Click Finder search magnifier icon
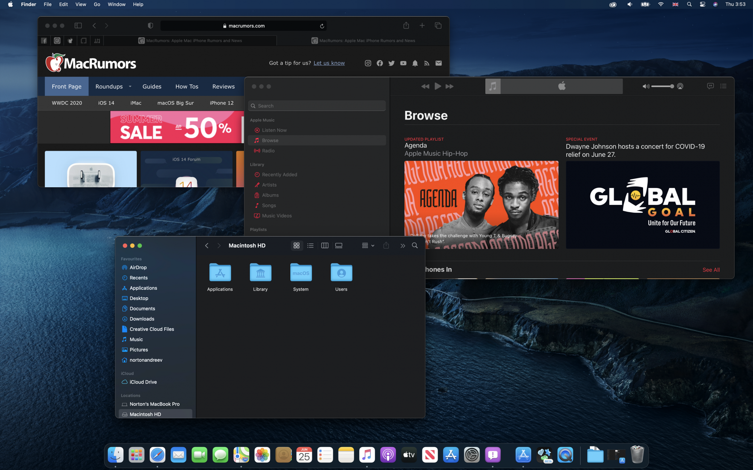 [x=415, y=246]
